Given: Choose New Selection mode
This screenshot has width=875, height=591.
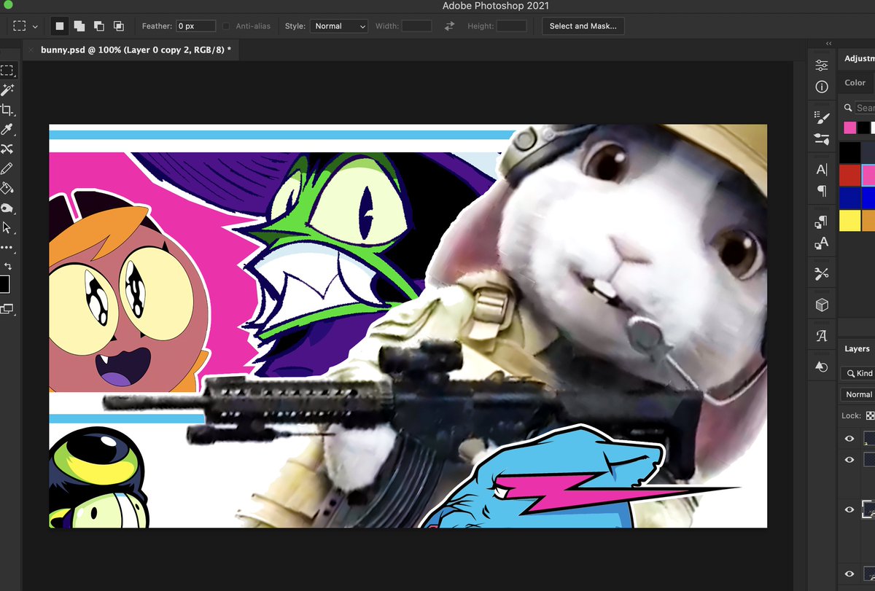Looking at the screenshot, I should 60,26.
